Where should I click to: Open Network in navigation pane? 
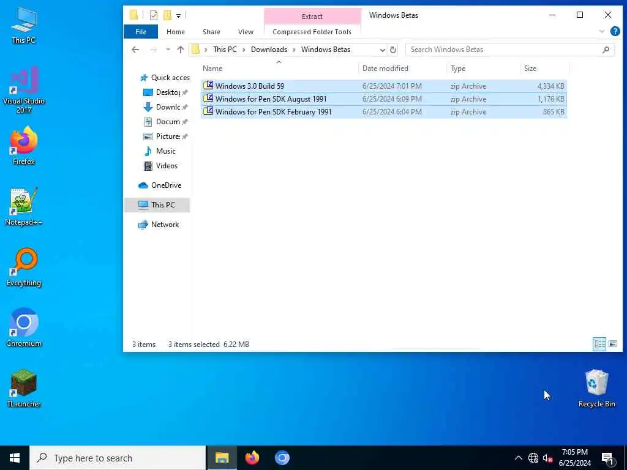pos(159,224)
